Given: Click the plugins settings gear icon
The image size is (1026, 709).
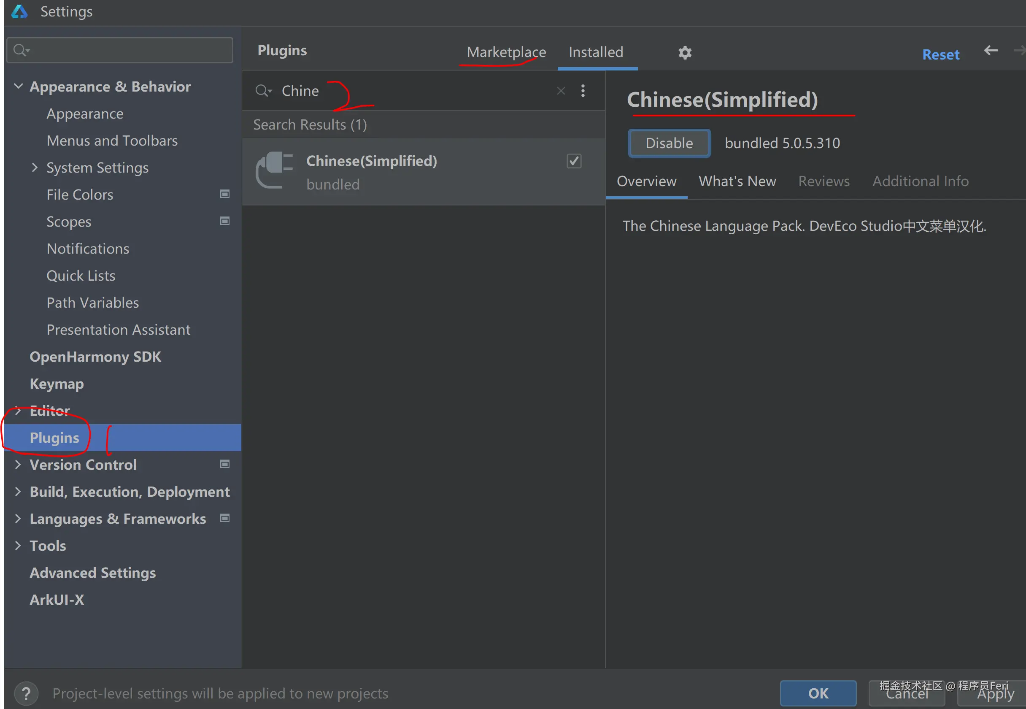Looking at the screenshot, I should (x=685, y=53).
